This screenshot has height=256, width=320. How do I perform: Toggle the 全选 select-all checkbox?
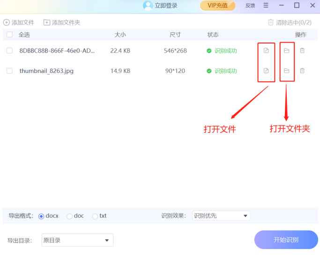9,35
